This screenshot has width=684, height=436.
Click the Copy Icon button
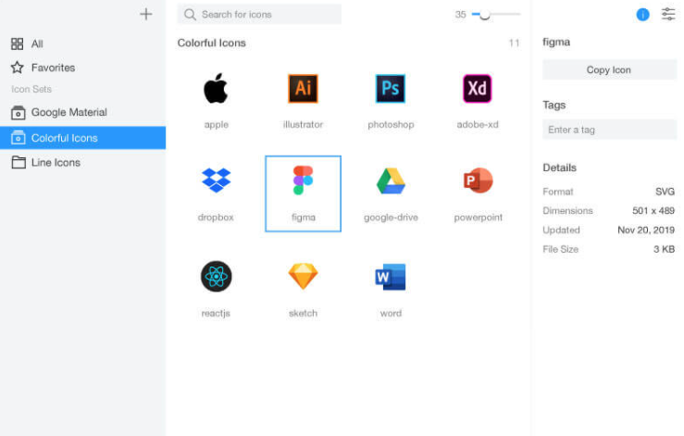point(609,69)
